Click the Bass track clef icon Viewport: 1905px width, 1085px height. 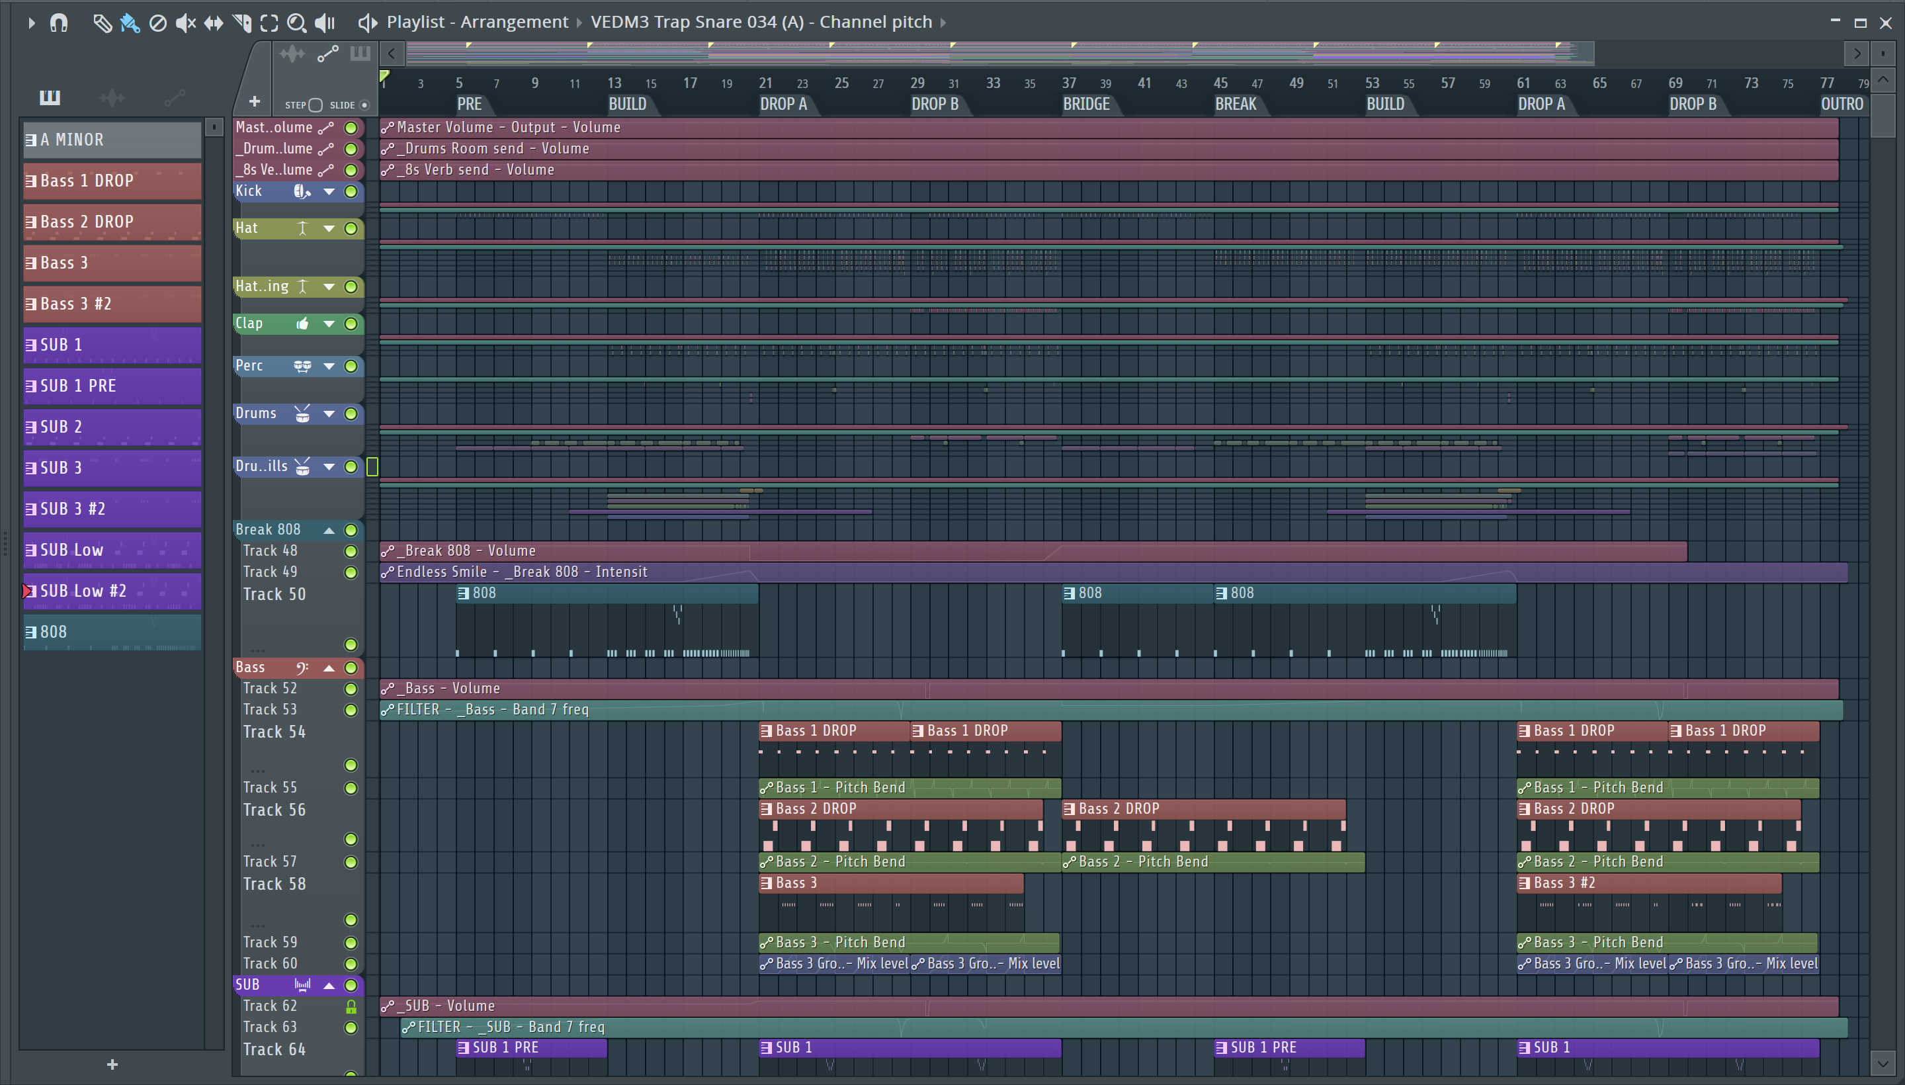pyautogui.click(x=302, y=668)
